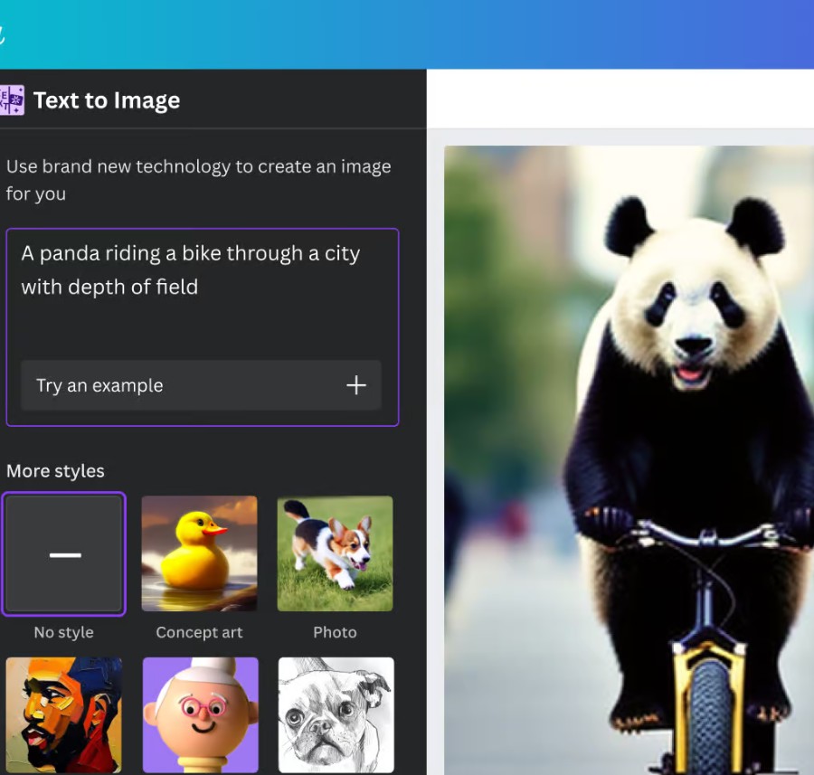Click the Text to Image panel title

[x=107, y=100]
